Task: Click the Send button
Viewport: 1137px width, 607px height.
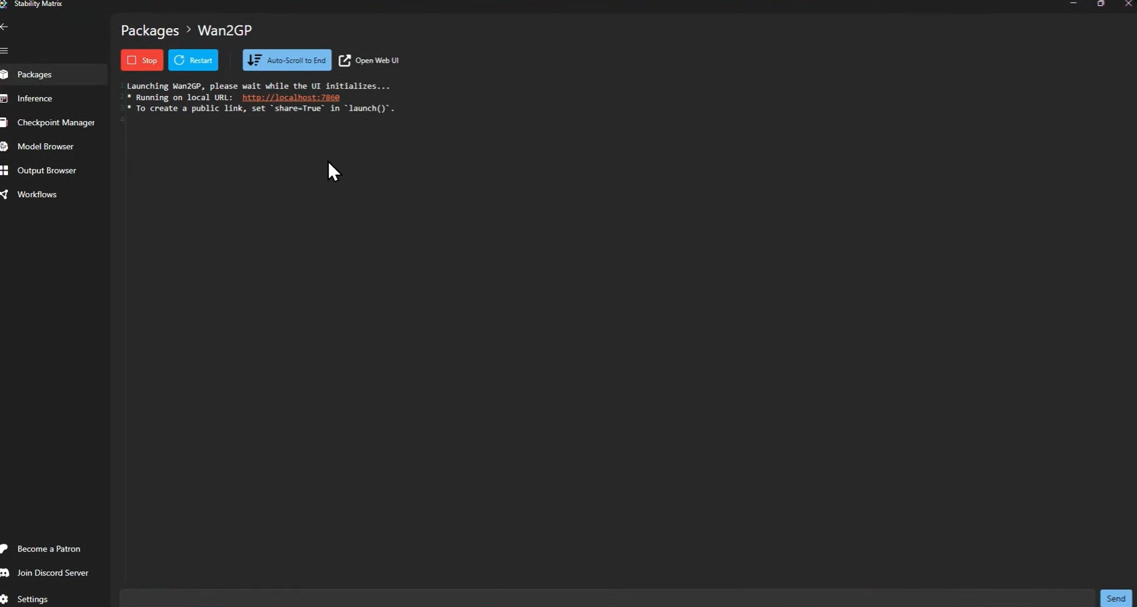Action: pos(1116,598)
